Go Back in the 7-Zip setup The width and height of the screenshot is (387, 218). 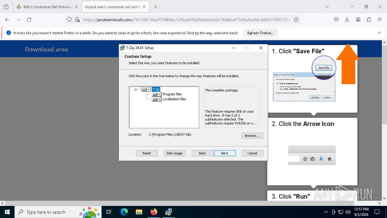coord(202,153)
